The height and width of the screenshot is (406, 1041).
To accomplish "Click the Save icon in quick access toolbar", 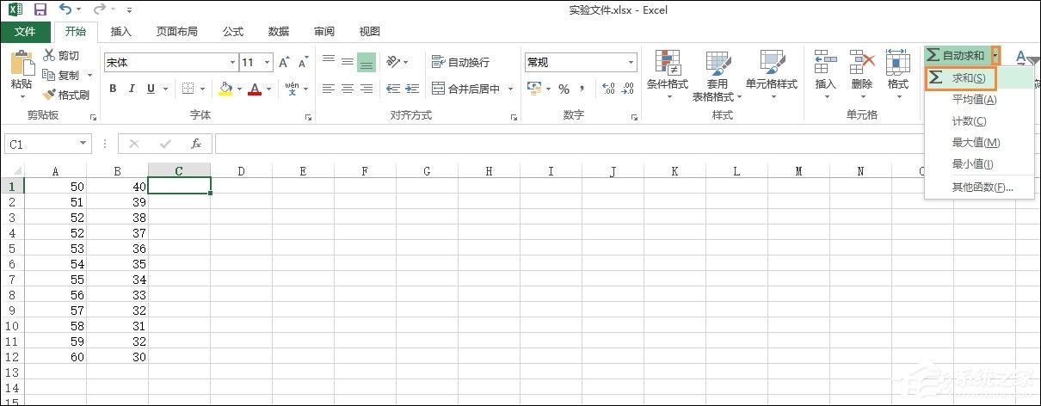I will (x=40, y=9).
